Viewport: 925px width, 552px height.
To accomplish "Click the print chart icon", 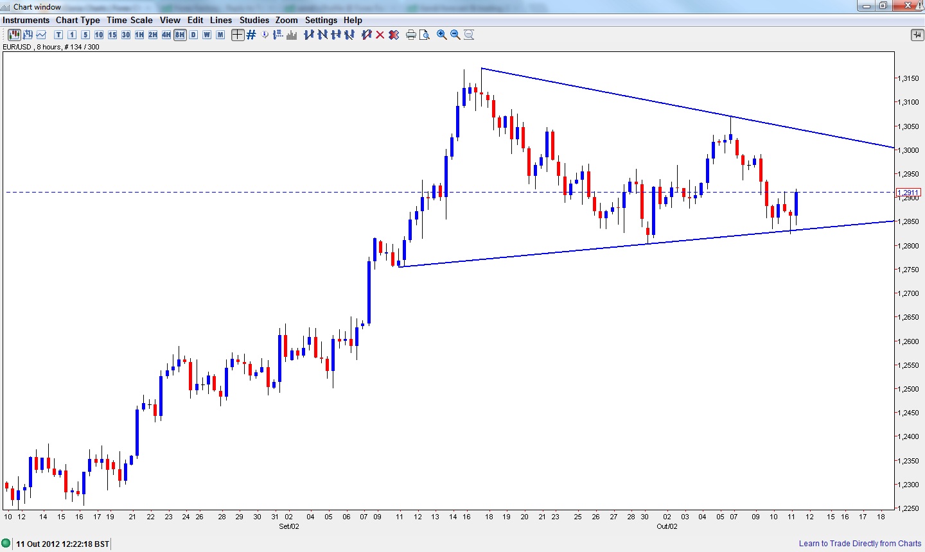I will pyautogui.click(x=411, y=35).
